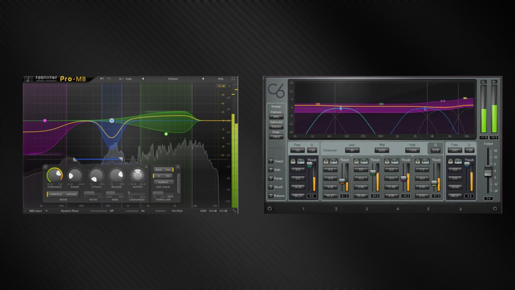Toggle the Pro-MB band power button
Image resolution: width=515 pixels, height=290 pixels.
click(x=45, y=167)
